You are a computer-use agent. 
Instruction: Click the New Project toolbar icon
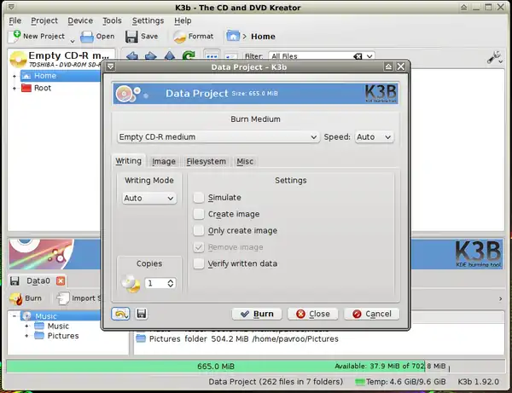pos(15,37)
